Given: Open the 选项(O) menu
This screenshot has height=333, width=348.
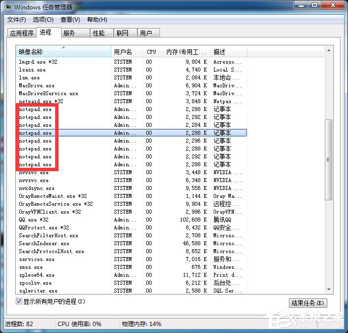Looking at the screenshot, I should coord(43,20).
